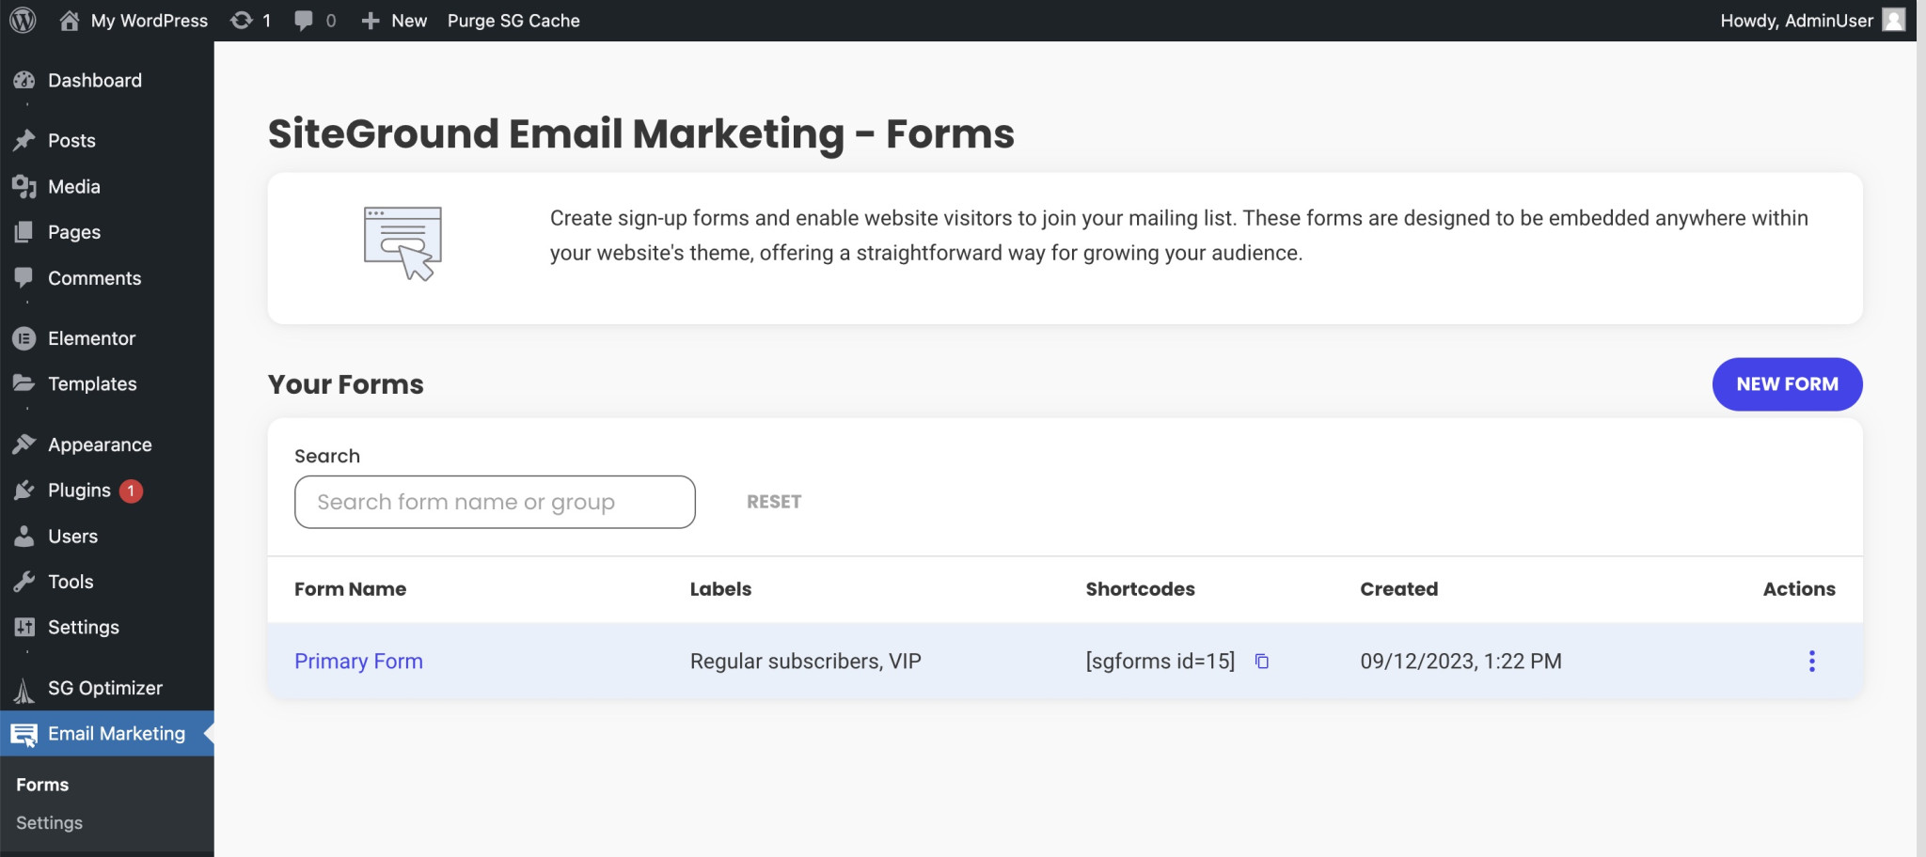Click the Posts pushpin icon
This screenshot has width=1926, height=857.
coord(24,141)
